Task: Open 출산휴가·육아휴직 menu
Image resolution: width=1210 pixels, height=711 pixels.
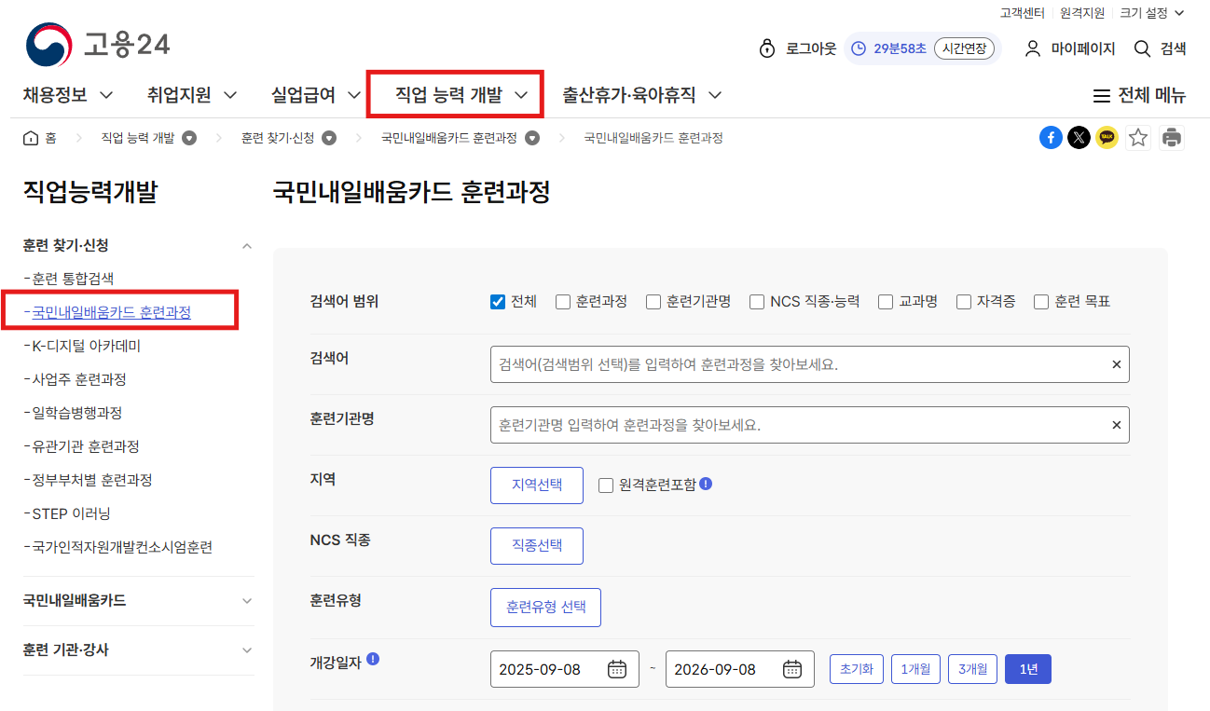Action: (x=642, y=95)
